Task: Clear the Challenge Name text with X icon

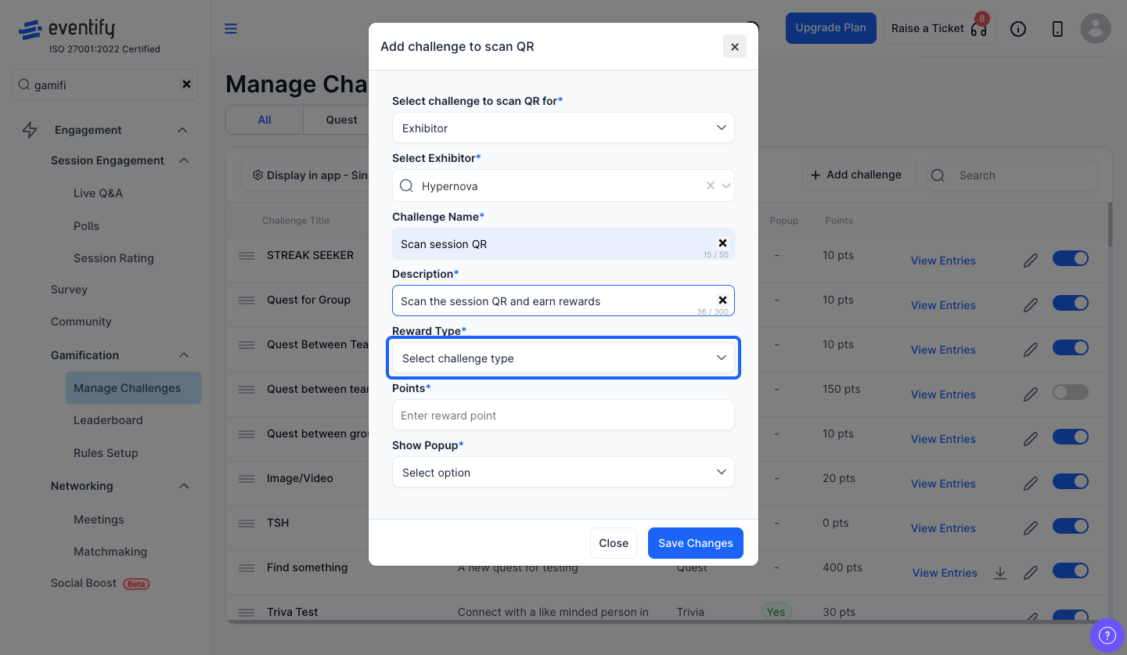Action: pyautogui.click(x=722, y=243)
